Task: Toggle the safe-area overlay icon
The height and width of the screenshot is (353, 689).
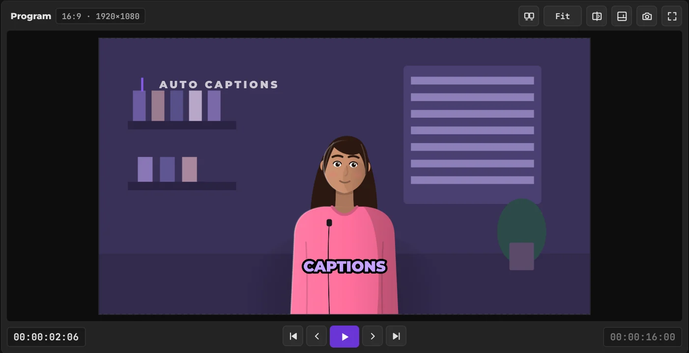Action: pyautogui.click(x=622, y=16)
